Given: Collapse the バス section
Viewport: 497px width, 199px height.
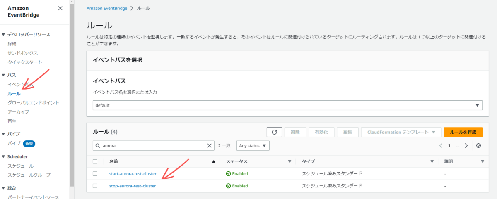Looking at the screenshot, I should pos(4,75).
